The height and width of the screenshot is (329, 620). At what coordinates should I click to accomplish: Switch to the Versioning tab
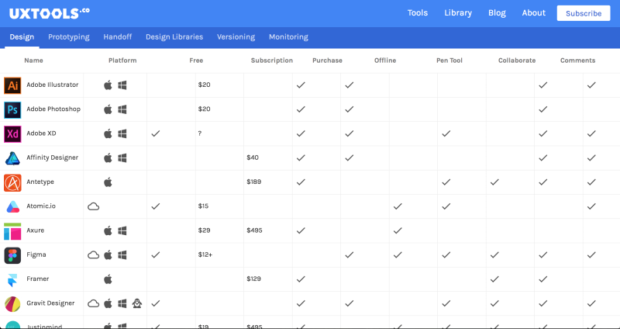point(236,37)
